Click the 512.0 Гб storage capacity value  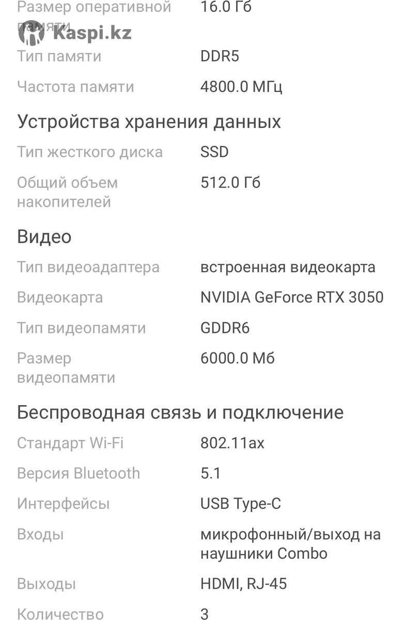(x=230, y=182)
